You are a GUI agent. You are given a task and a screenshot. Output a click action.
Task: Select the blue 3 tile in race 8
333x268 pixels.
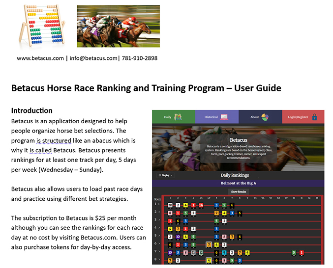pyautogui.click(x=240, y=260)
